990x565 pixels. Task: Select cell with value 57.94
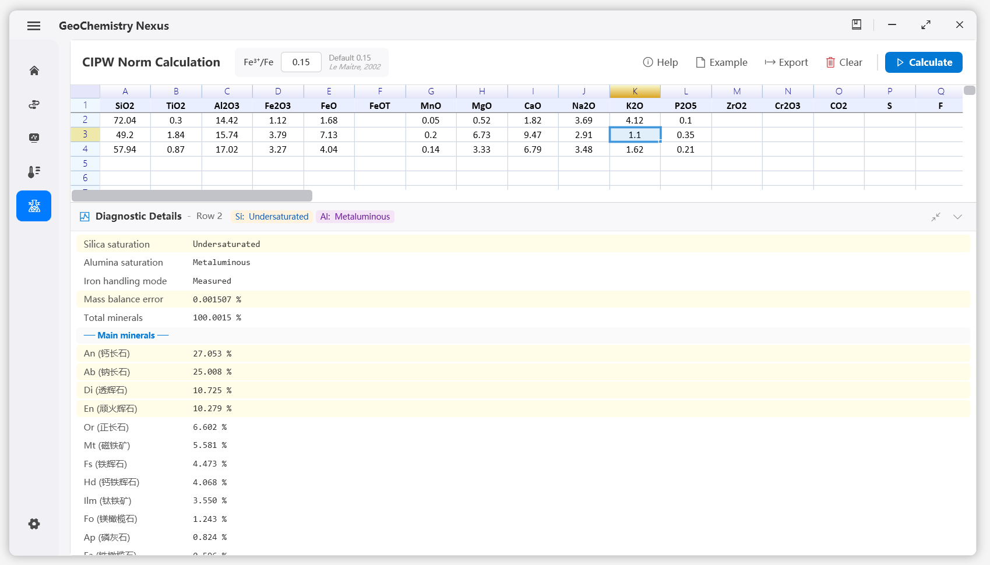125,149
